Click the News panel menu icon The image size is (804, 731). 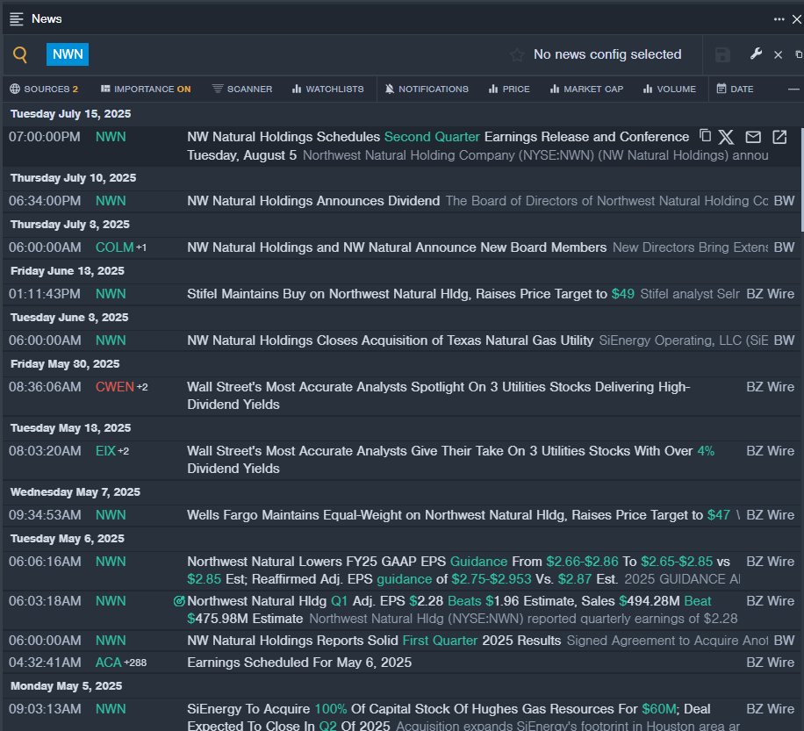pyautogui.click(x=17, y=19)
